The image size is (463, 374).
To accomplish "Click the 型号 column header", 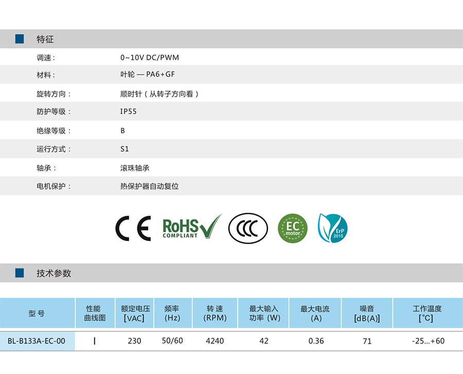I will [x=37, y=313].
